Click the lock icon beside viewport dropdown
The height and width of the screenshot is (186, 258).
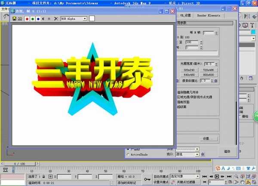coord(203,154)
